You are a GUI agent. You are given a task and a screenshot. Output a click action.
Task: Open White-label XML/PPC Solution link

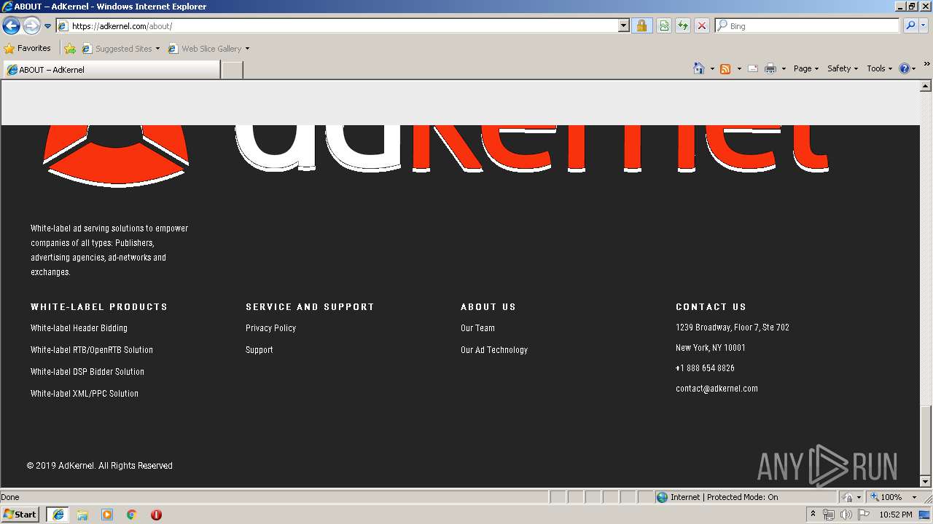click(x=85, y=394)
